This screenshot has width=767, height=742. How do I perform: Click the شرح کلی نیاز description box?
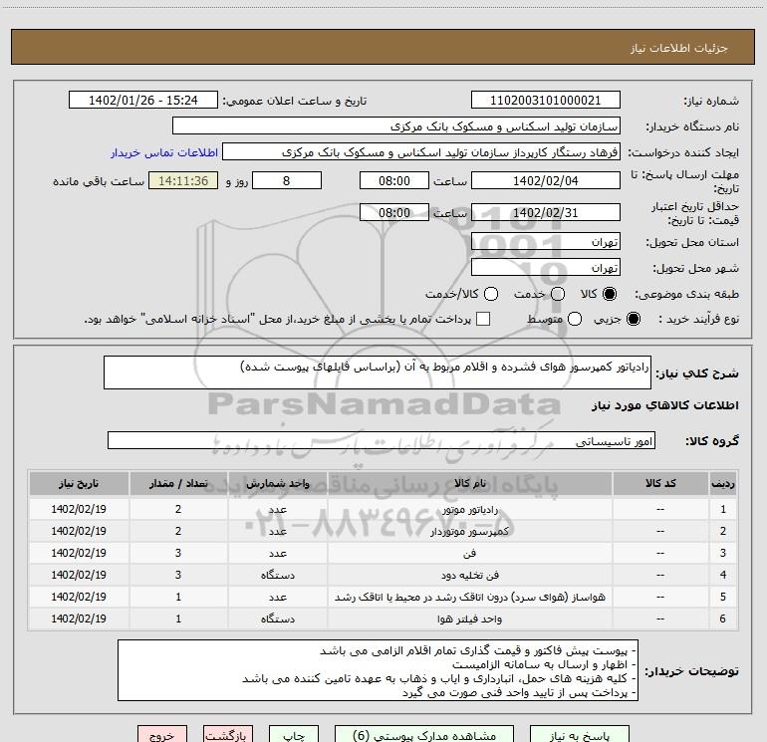378,372
